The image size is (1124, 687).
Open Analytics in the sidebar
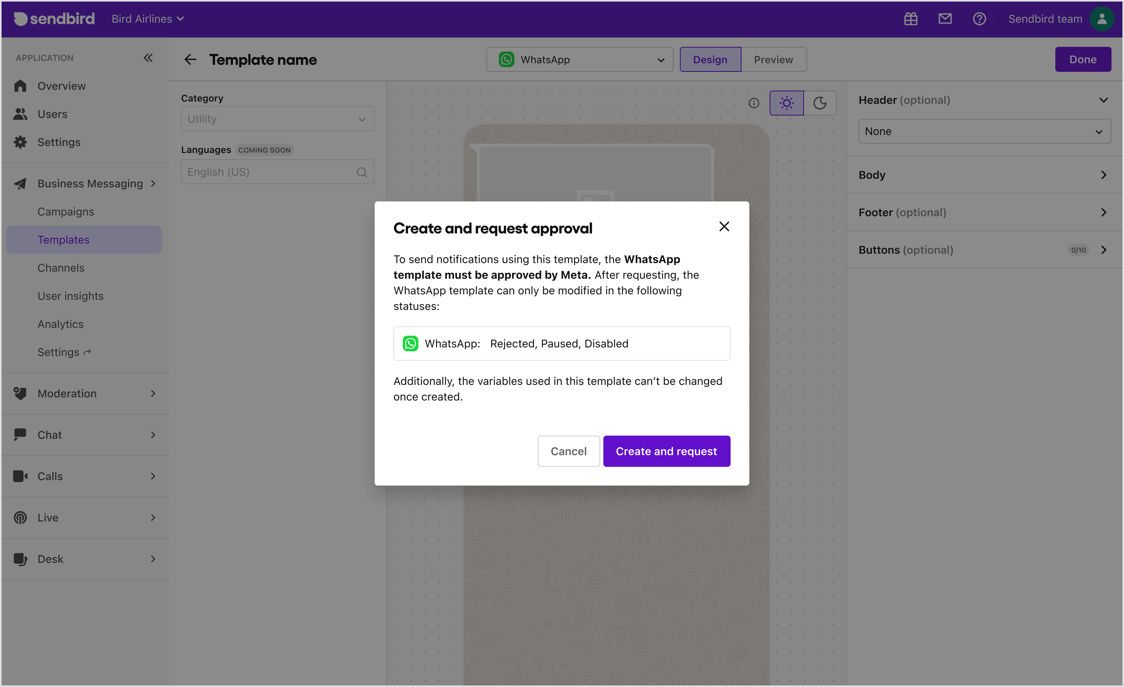[84, 324]
